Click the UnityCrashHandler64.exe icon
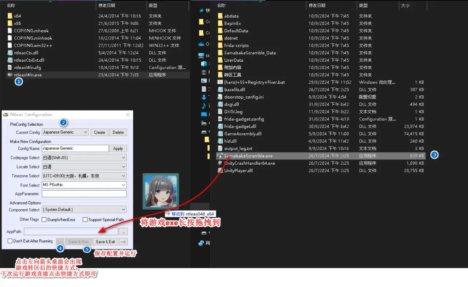 click(220, 163)
